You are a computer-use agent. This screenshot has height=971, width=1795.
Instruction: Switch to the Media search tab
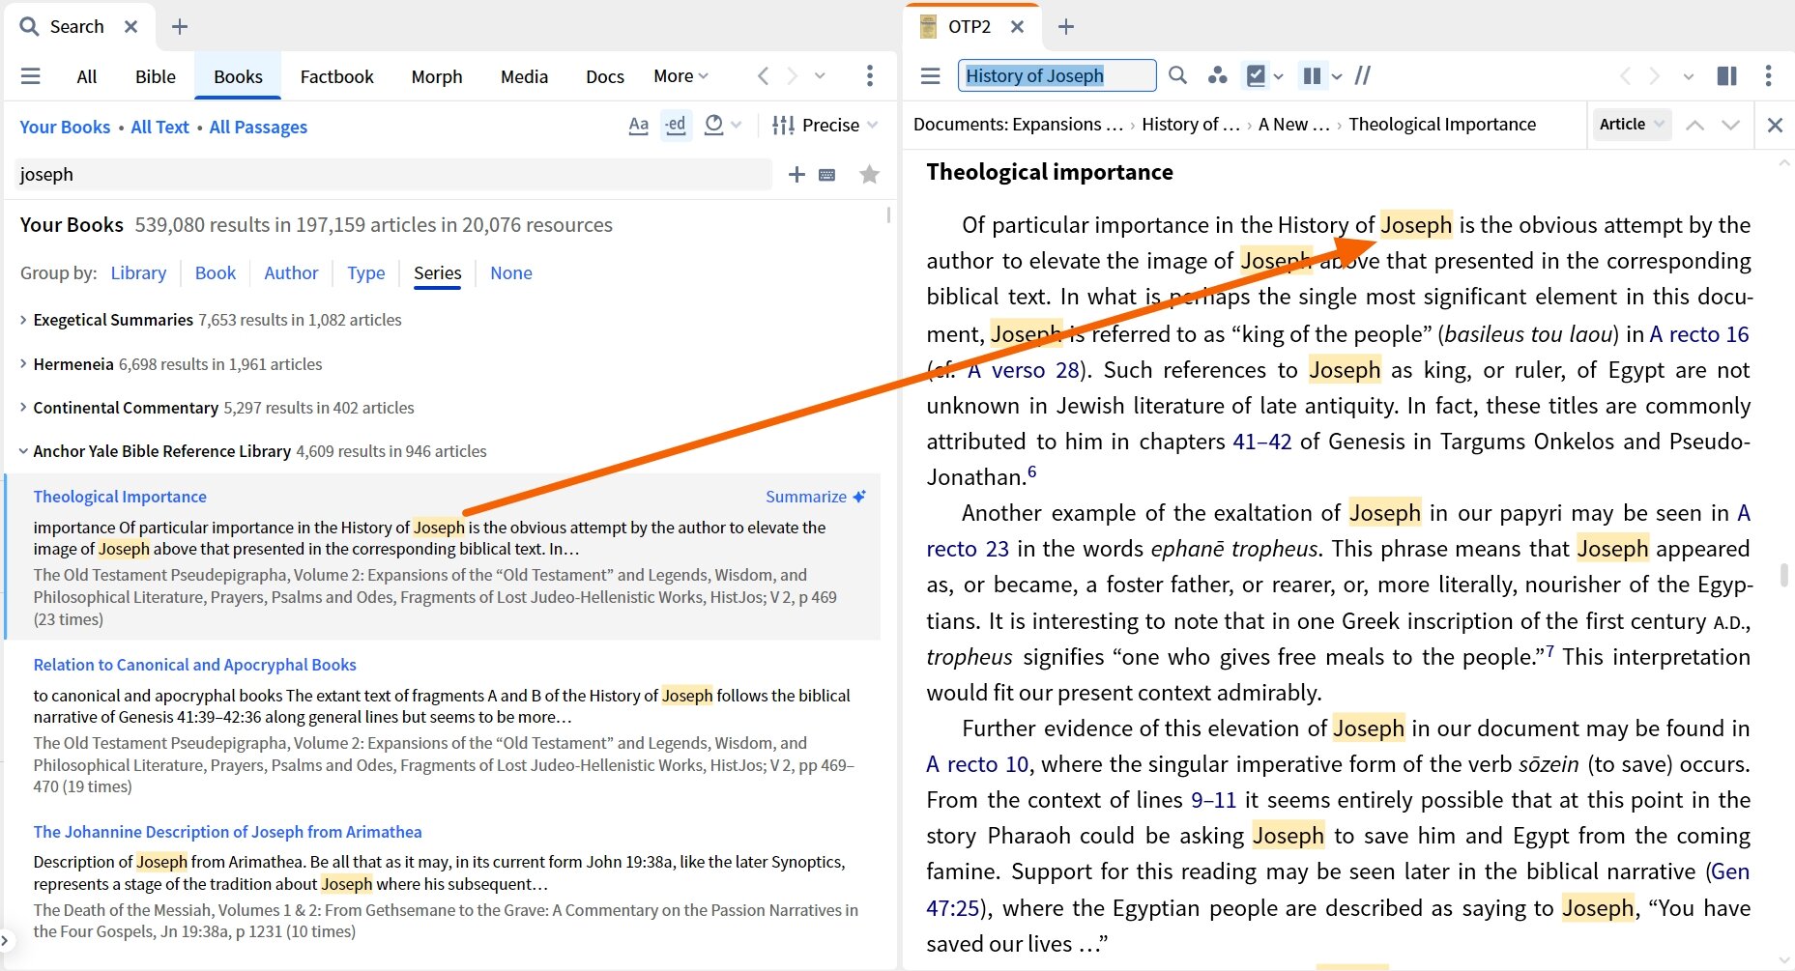[525, 76]
